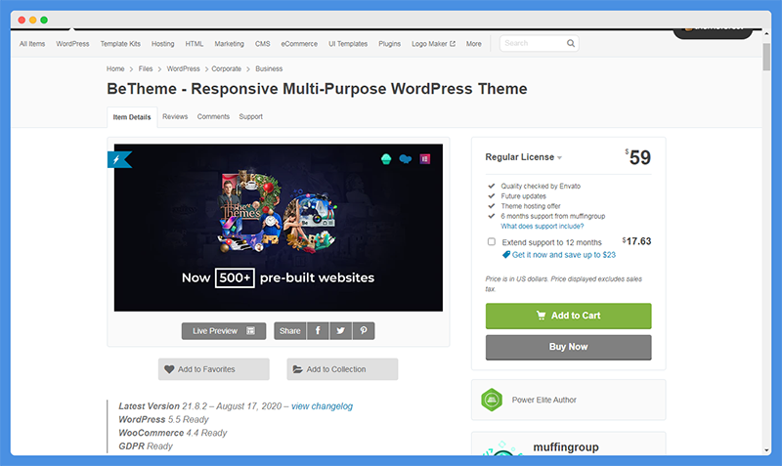Open Hosting category
782x466 pixels.
point(163,44)
